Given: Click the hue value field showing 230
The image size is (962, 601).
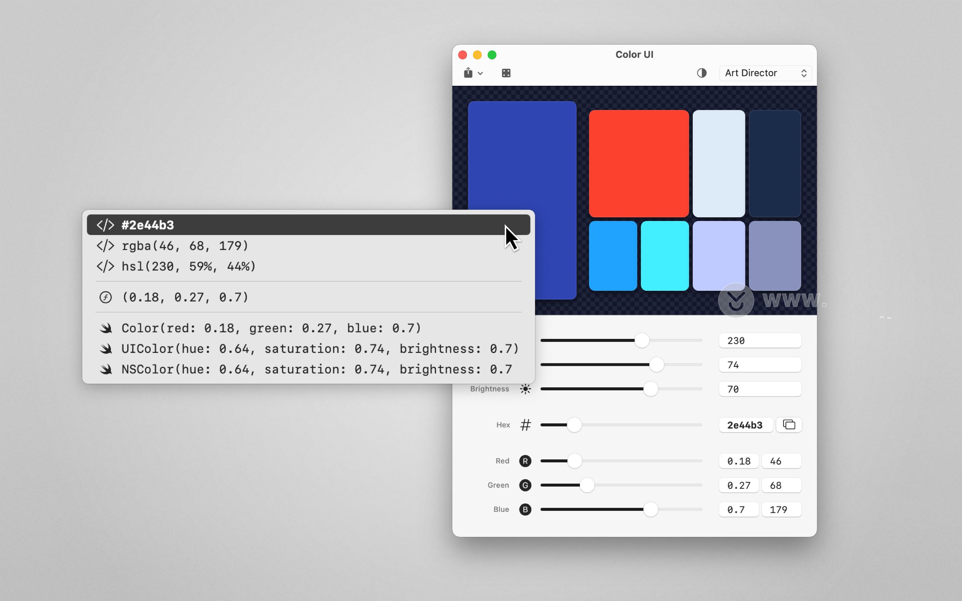Looking at the screenshot, I should click(x=760, y=341).
